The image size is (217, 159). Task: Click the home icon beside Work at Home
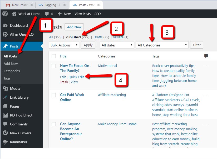point(14,14)
